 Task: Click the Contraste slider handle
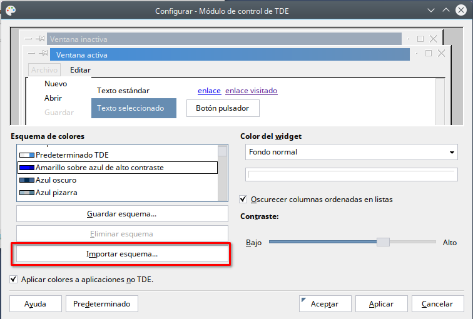(383, 242)
